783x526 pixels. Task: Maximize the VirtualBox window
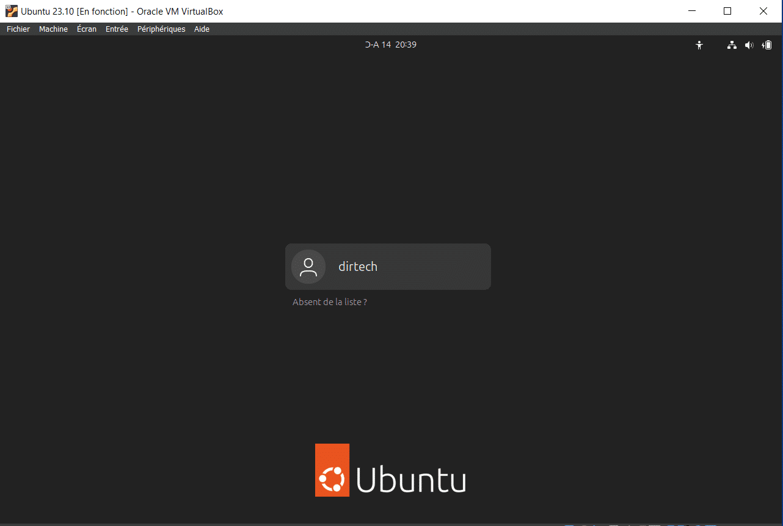click(727, 11)
